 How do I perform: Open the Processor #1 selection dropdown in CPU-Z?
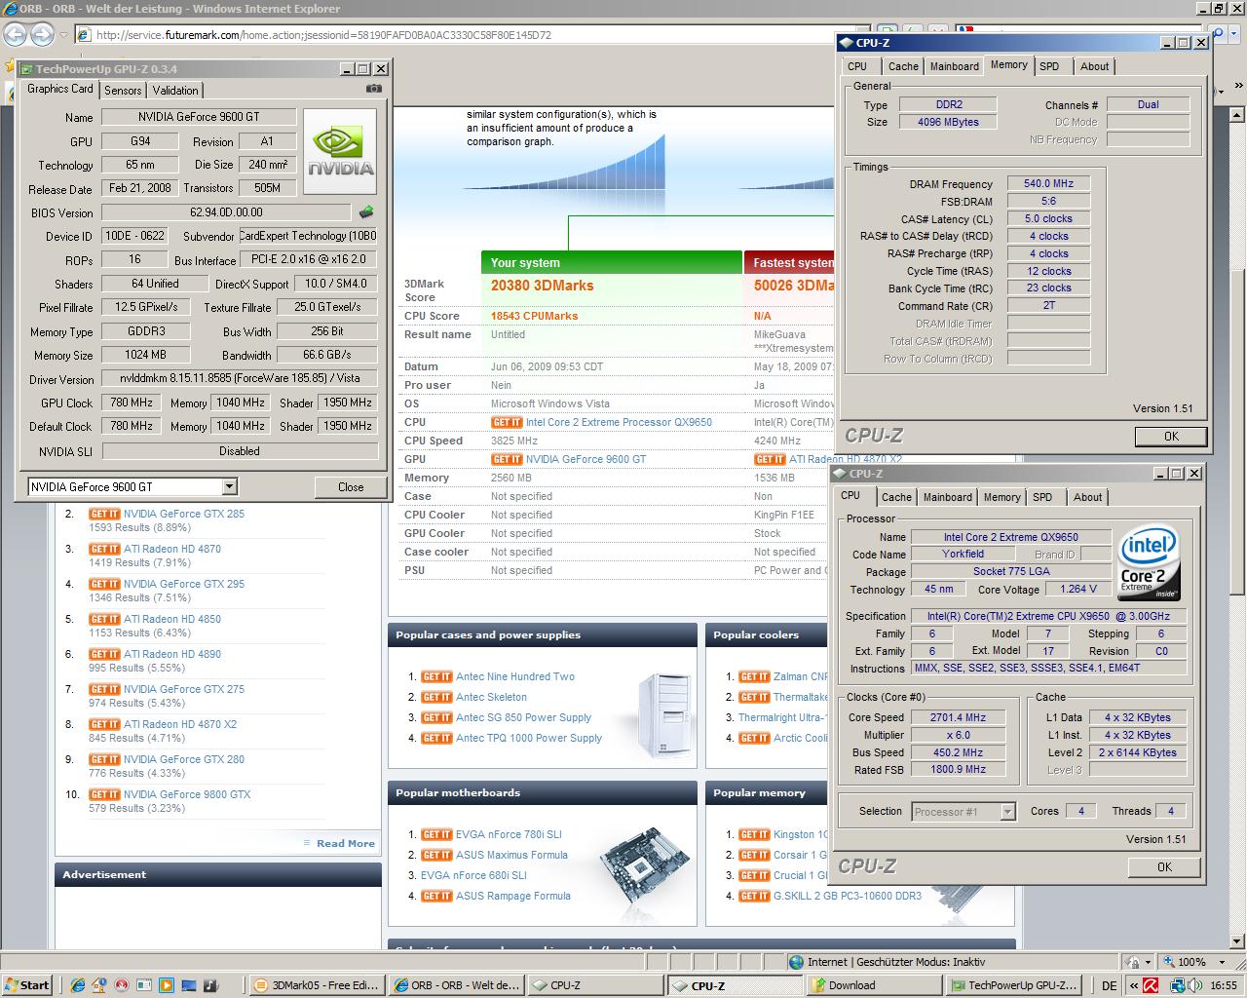click(x=1008, y=811)
